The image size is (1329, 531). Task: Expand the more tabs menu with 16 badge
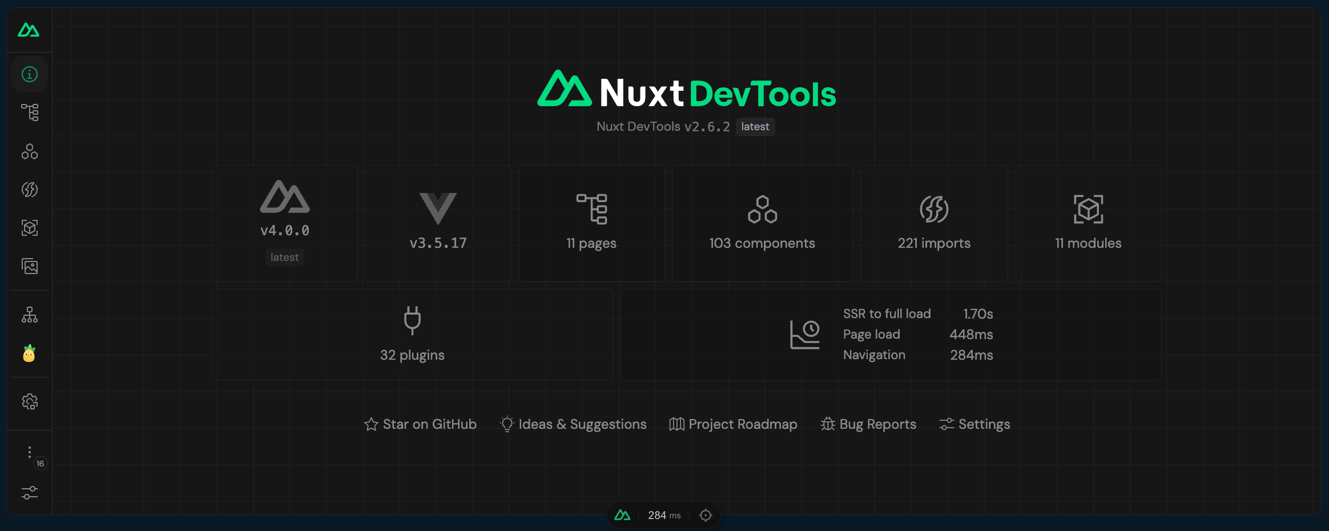pos(30,453)
